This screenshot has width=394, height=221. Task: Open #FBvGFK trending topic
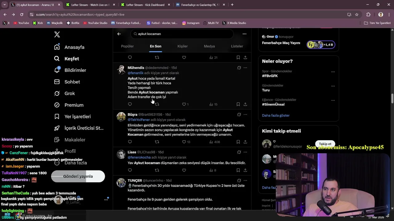(270, 76)
